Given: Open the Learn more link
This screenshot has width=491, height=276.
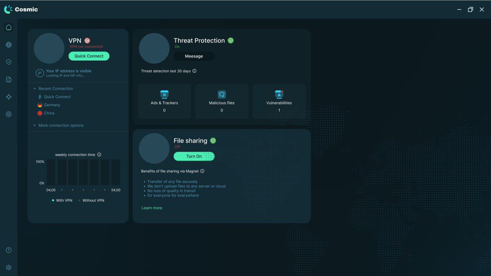Looking at the screenshot, I should [x=152, y=208].
